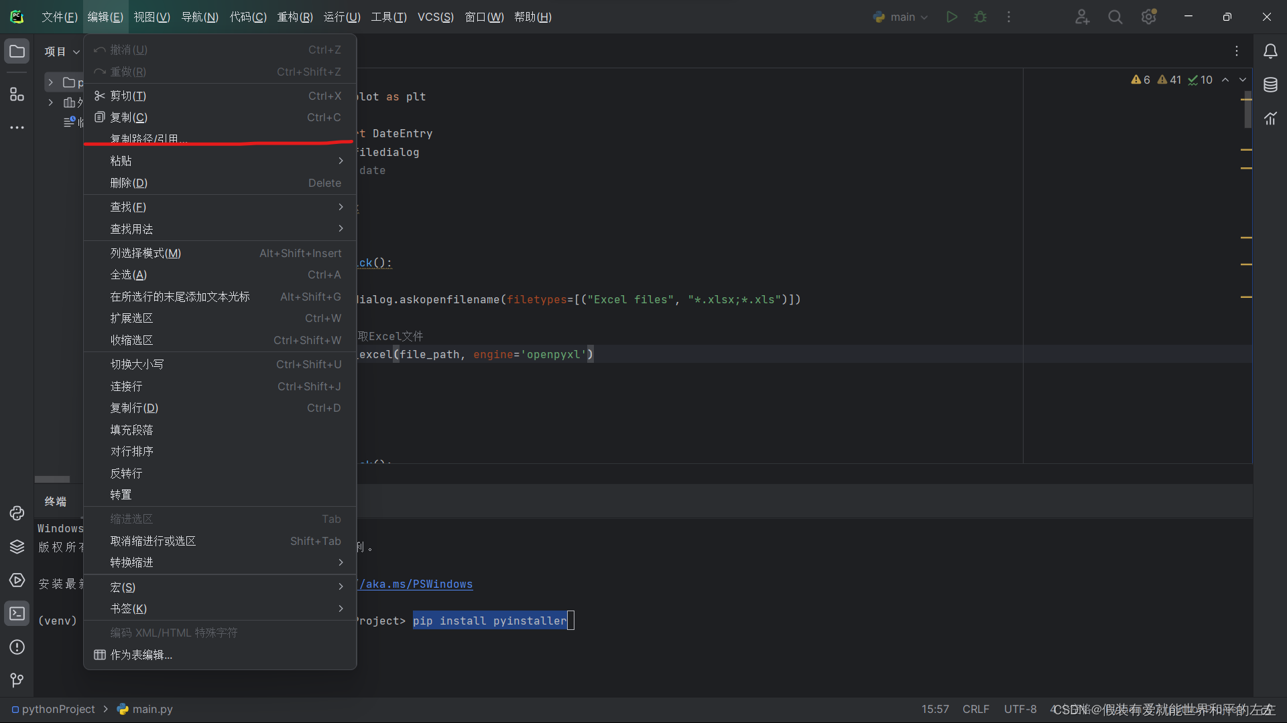Open the Notifications bell icon
This screenshot has height=723, width=1287.
click(x=1270, y=52)
